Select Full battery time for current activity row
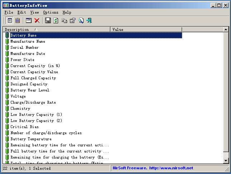Screen dimensions: 231x174 (94, 151)
